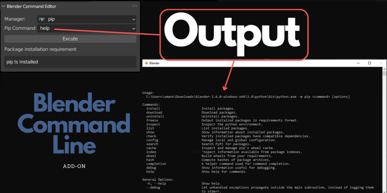The height and width of the screenshot is (193, 387).
Task: Click the Blender logo in console title bar
Action: [146, 63]
